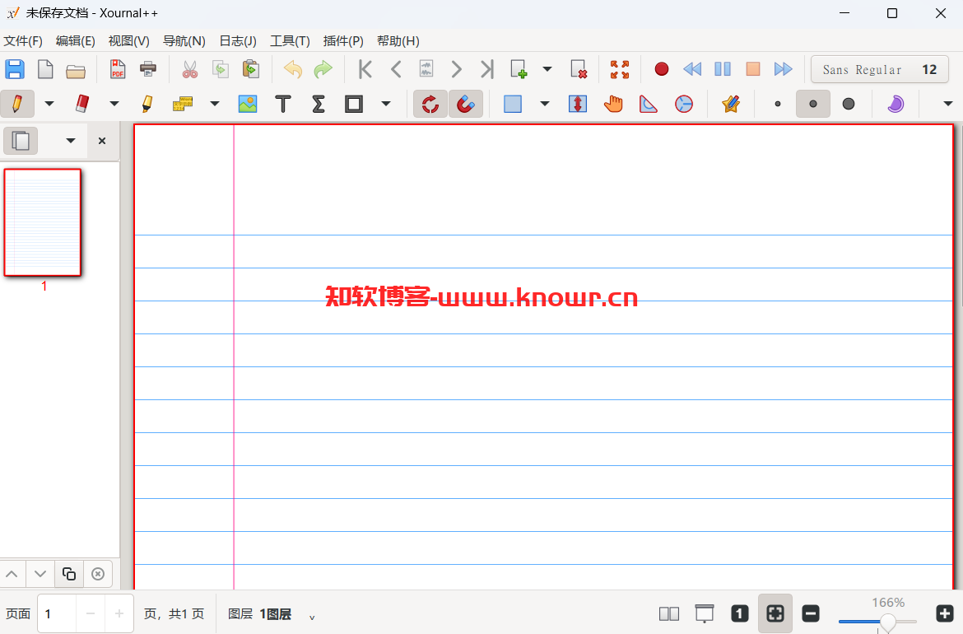963x634 pixels.
Task: Toggle grid snapping magnet
Action: (466, 104)
